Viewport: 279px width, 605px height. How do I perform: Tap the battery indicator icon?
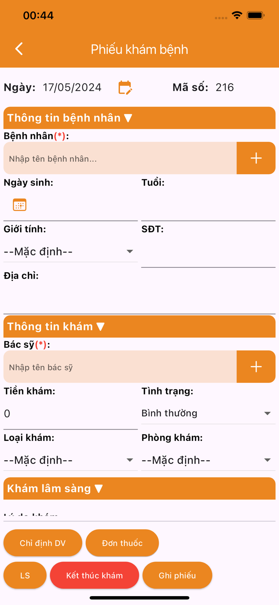[x=256, y=15]
